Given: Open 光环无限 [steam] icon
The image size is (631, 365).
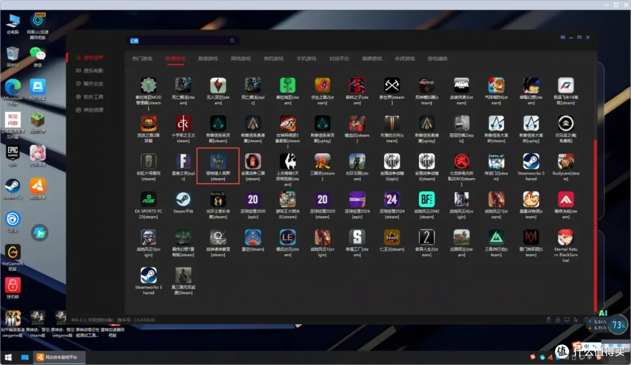Looking at the screenshot, I should pos(357,161).
